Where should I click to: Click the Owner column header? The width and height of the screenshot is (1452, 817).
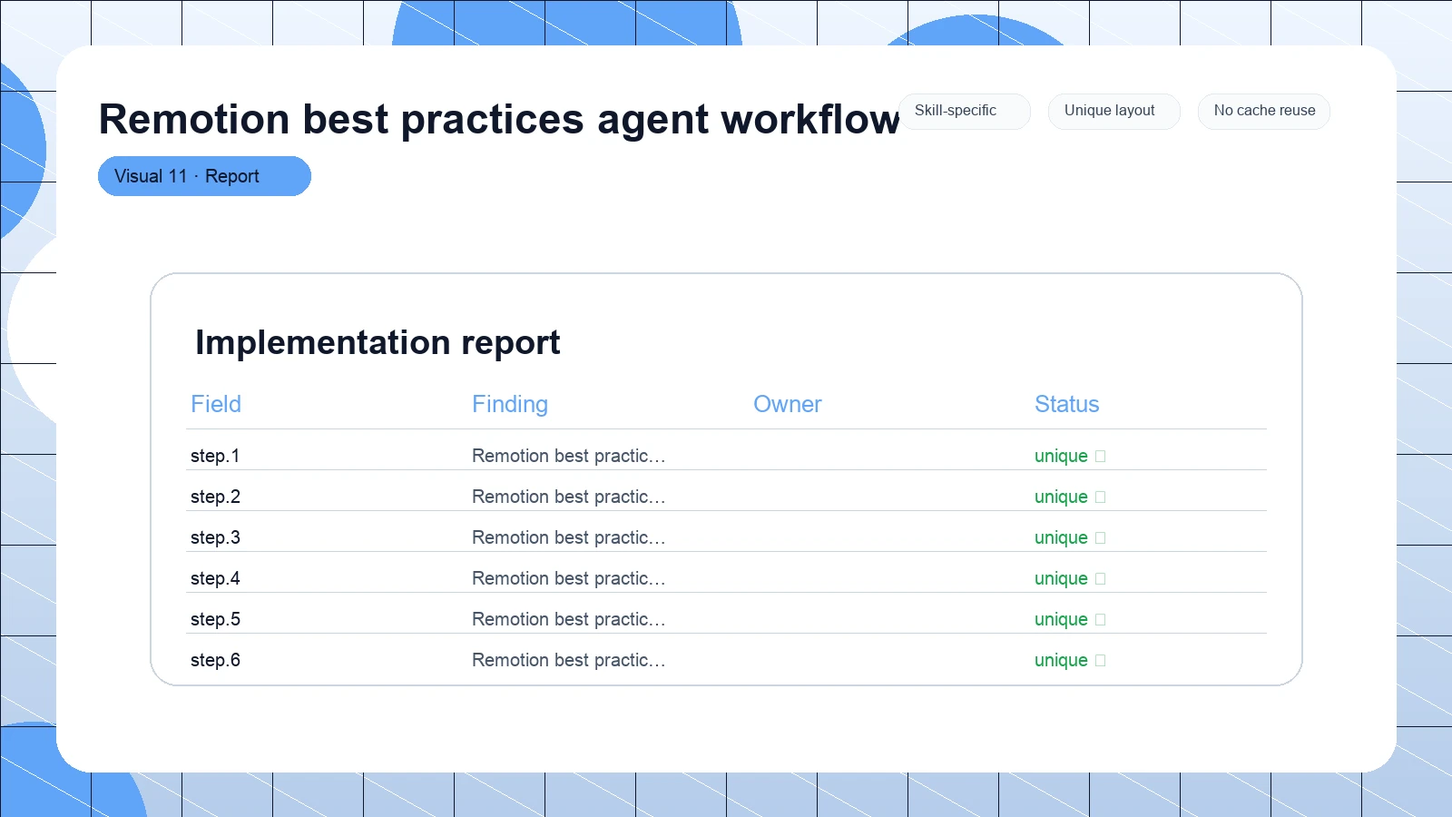(788, 404)
